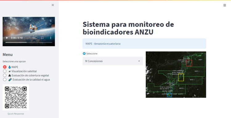Choose Evaluación de la calidad el agua option
231x118 pixels.
pyautogui.click(x=5, y=79)
